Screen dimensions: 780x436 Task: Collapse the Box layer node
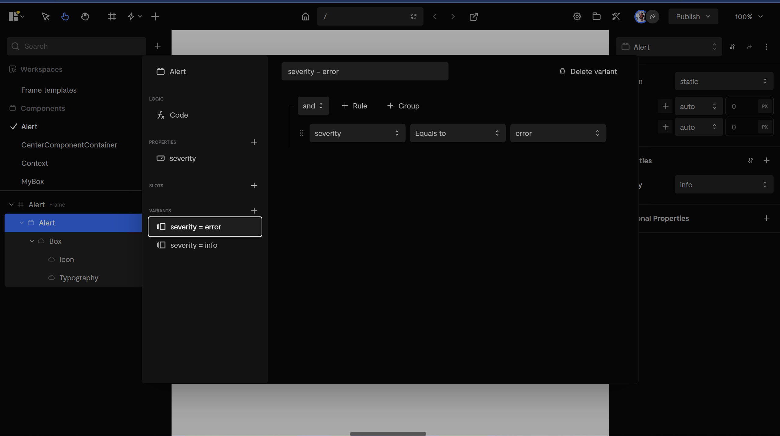32,241
